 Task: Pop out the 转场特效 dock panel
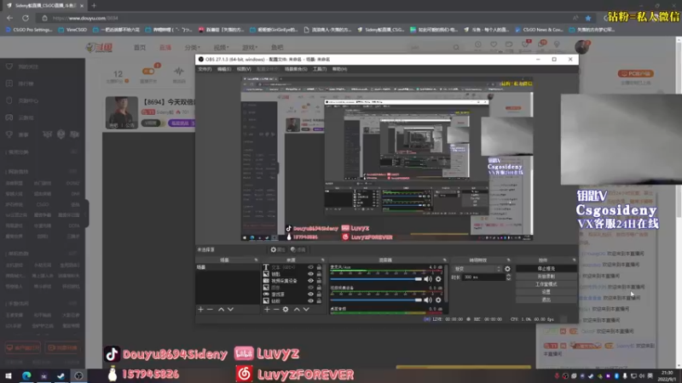click(x=508, y=260)
